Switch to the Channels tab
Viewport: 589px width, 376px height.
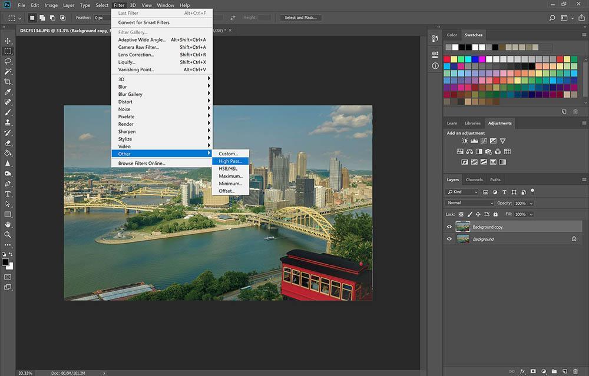tap(474, 179)
